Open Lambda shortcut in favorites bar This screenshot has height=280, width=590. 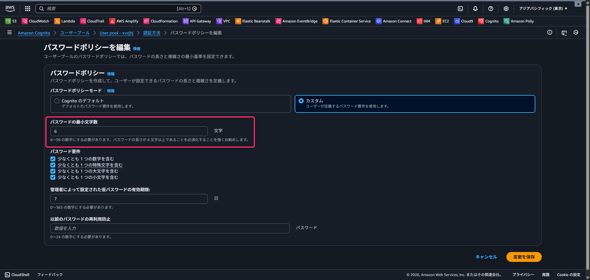click(x=65, y=21)
